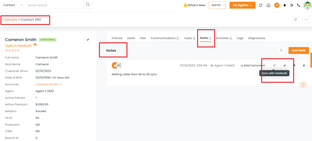This screenshot has height=141, width=312.
Task: Open the Admin dropdown
Action: coord(217,5)
